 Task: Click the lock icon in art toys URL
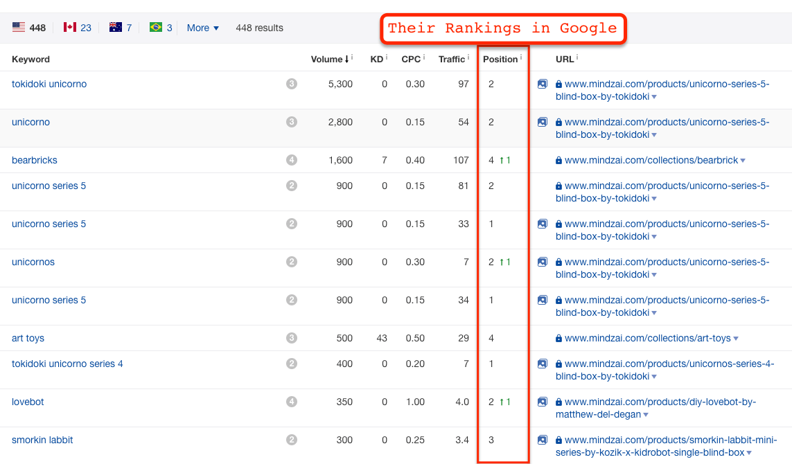[x=558, y=338]
